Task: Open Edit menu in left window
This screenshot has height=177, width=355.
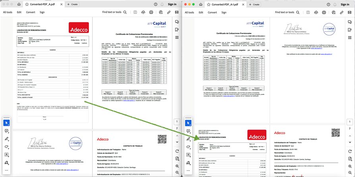Action: [x=19, y=12]
